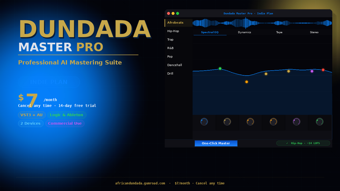Click the yellow minimize window button
This screenshot has height=191, width=340.
(x=173, y=14)
